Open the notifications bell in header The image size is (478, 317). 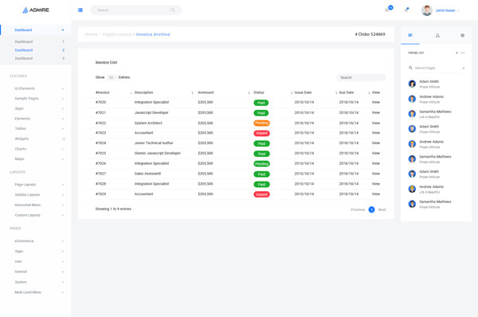[x=406, y=10]
